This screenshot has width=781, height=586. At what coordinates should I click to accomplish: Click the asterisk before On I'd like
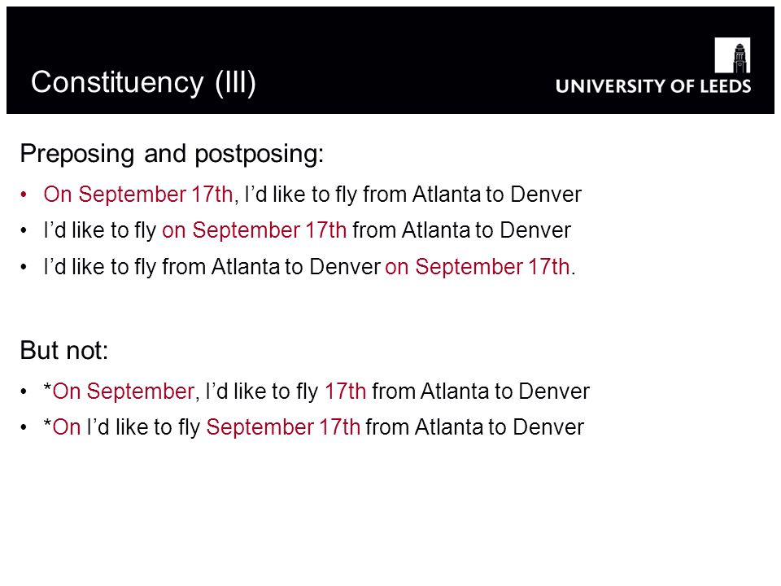pos(47,423)
